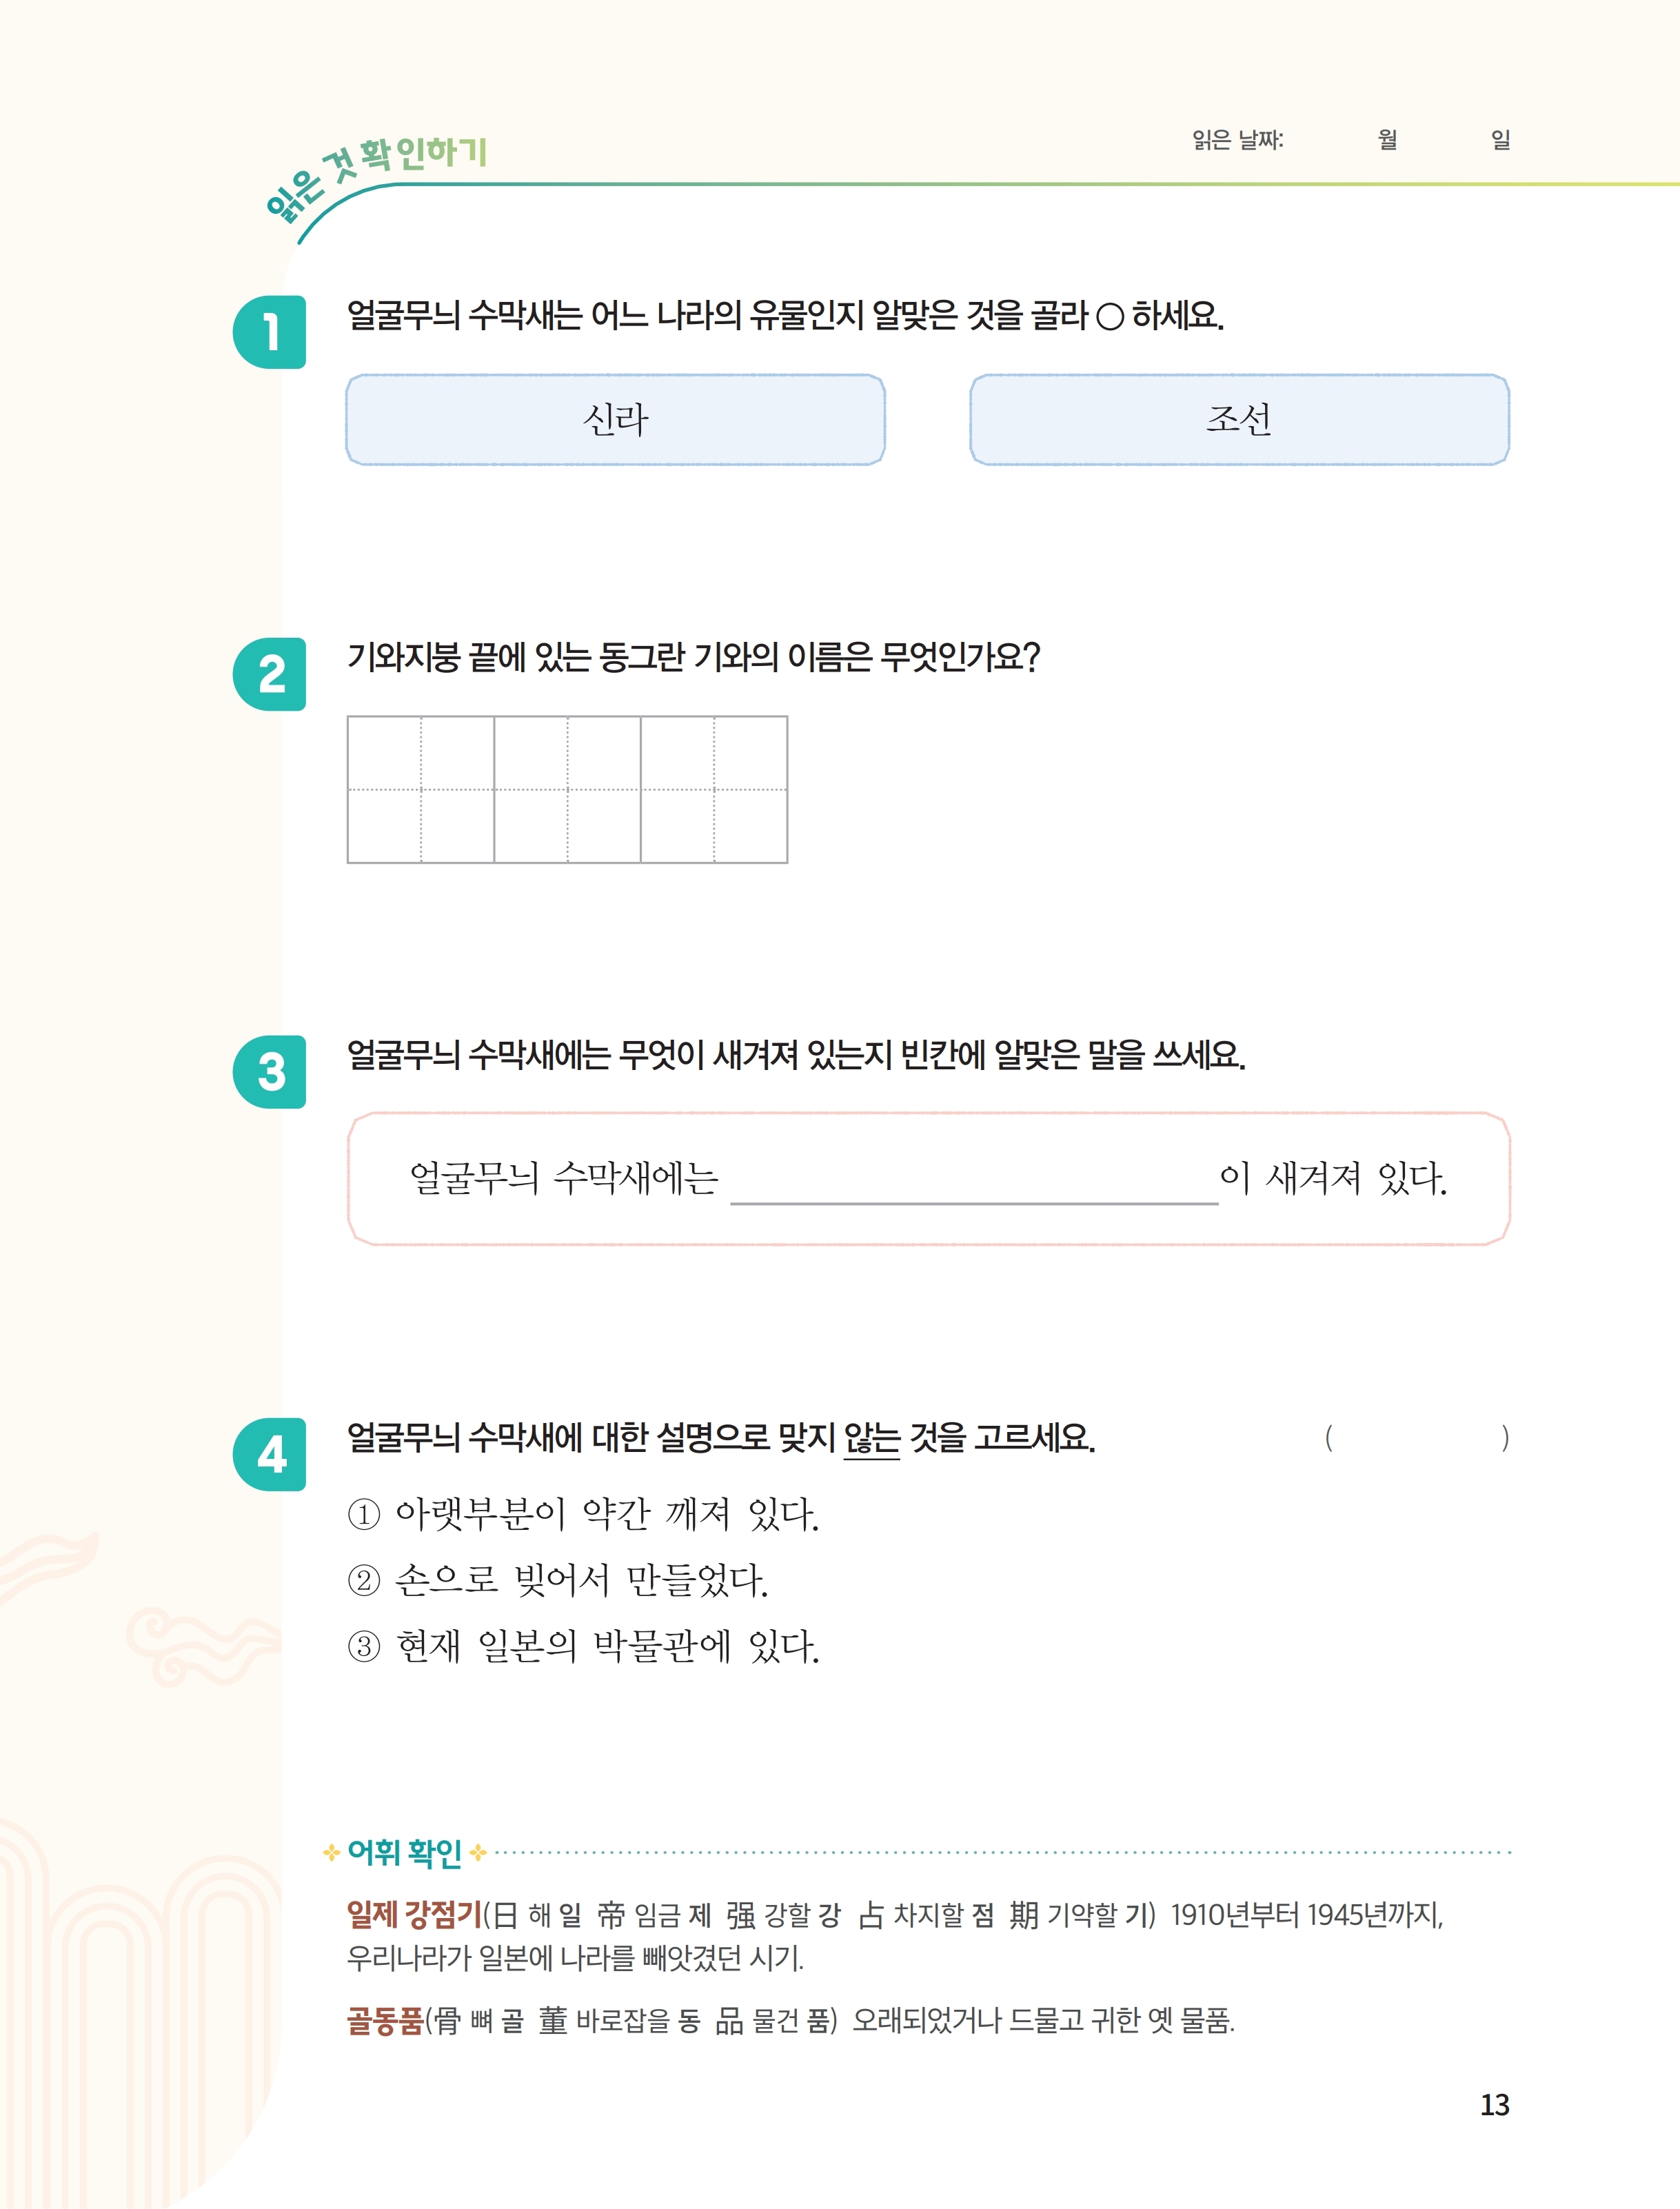Click the teal number 1 badge
The image size is (1680, 2209).
pyautogui.click(x=269, y=332)
